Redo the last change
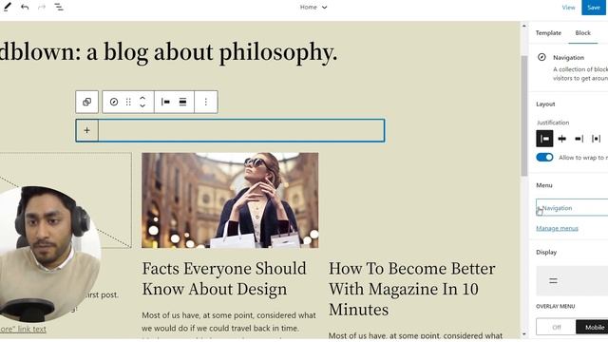The width and height of the screenshot is (608, 342). 42,7
